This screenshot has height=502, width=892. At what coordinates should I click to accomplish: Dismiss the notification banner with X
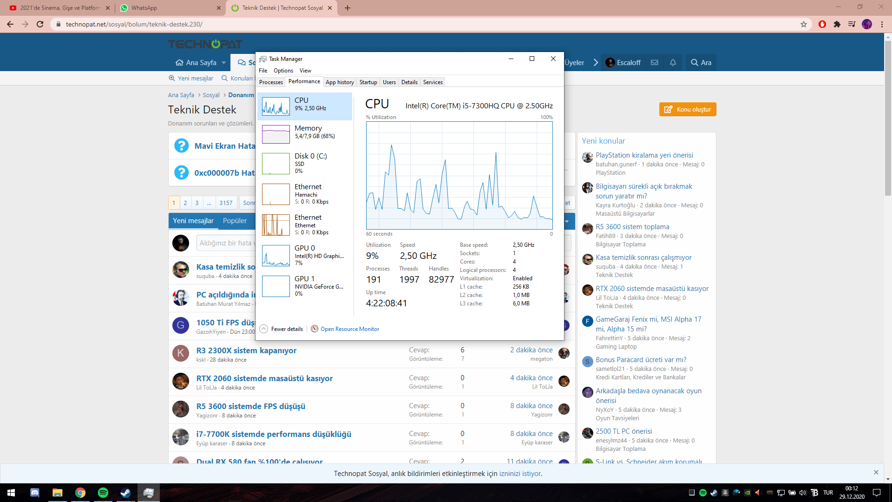(x=876, y=472)
